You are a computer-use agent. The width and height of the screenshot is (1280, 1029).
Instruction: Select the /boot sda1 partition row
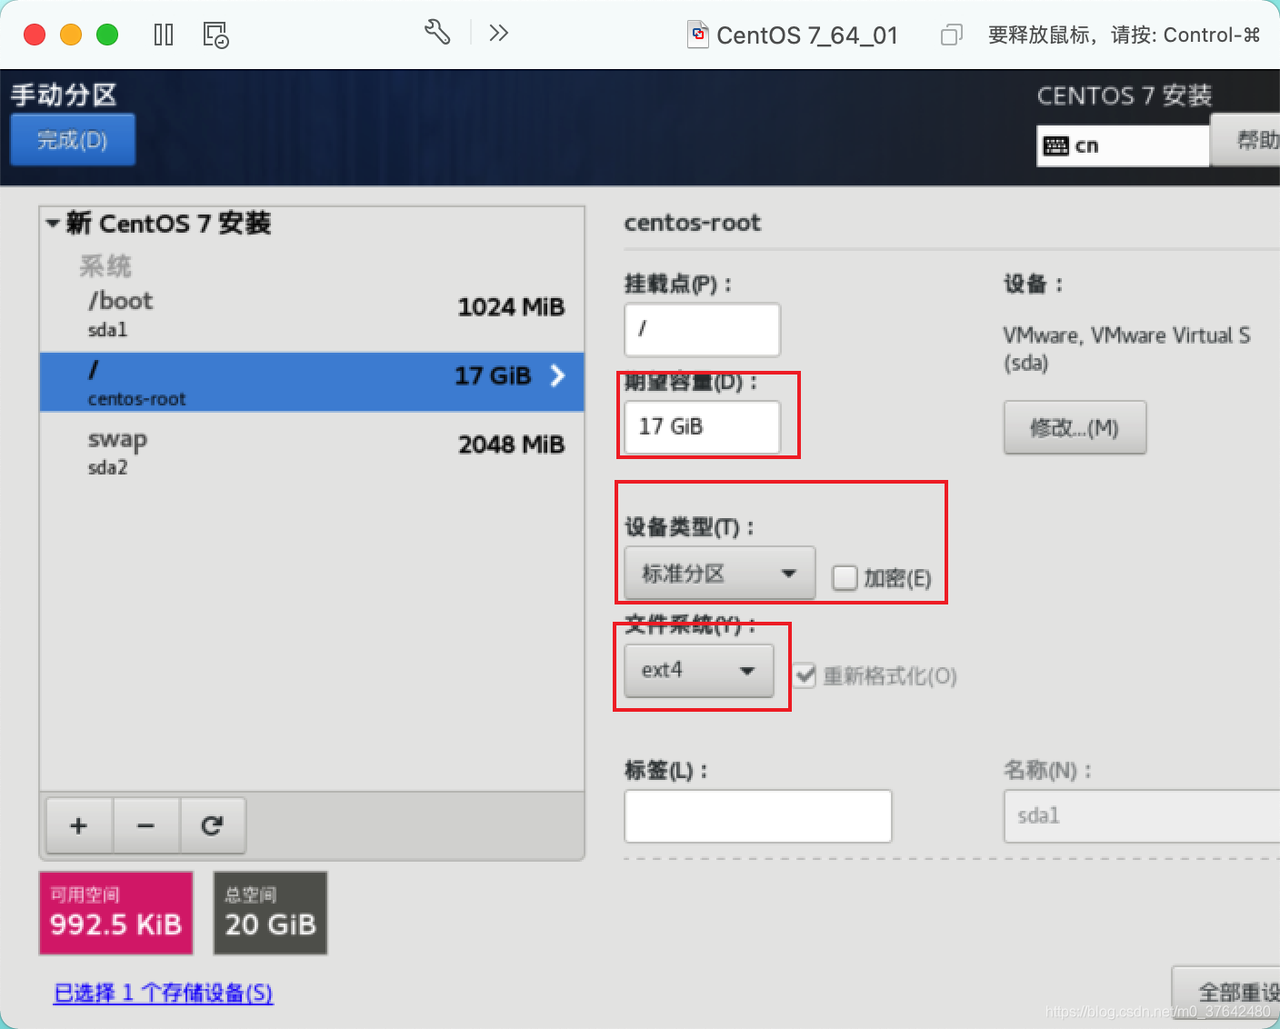click(312, 315)
